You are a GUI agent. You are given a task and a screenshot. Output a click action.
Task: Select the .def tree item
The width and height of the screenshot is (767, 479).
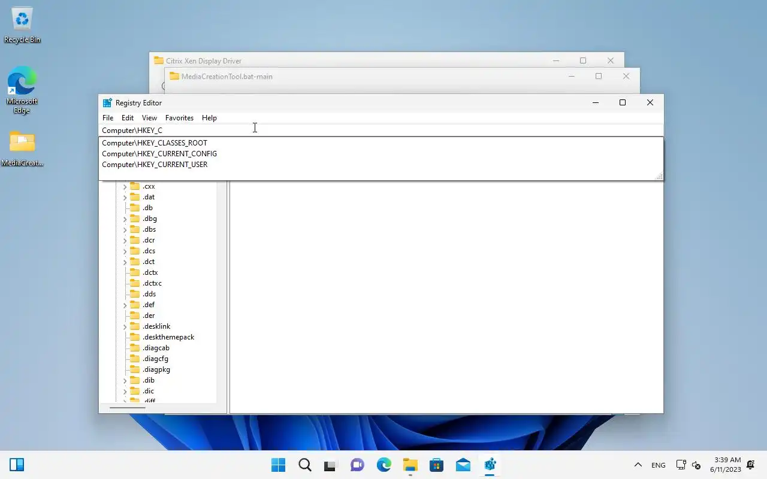pyautogui.click(x=149, y=305)
